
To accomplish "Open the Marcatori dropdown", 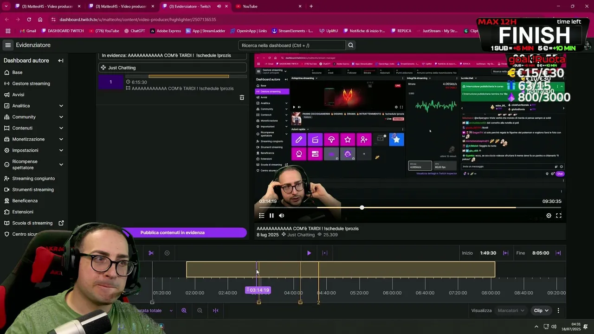I will point(511,310).
